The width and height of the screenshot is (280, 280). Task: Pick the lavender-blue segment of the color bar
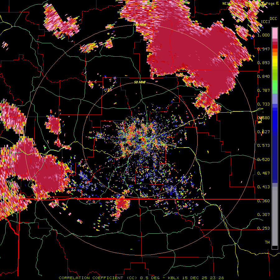(275, 99)
